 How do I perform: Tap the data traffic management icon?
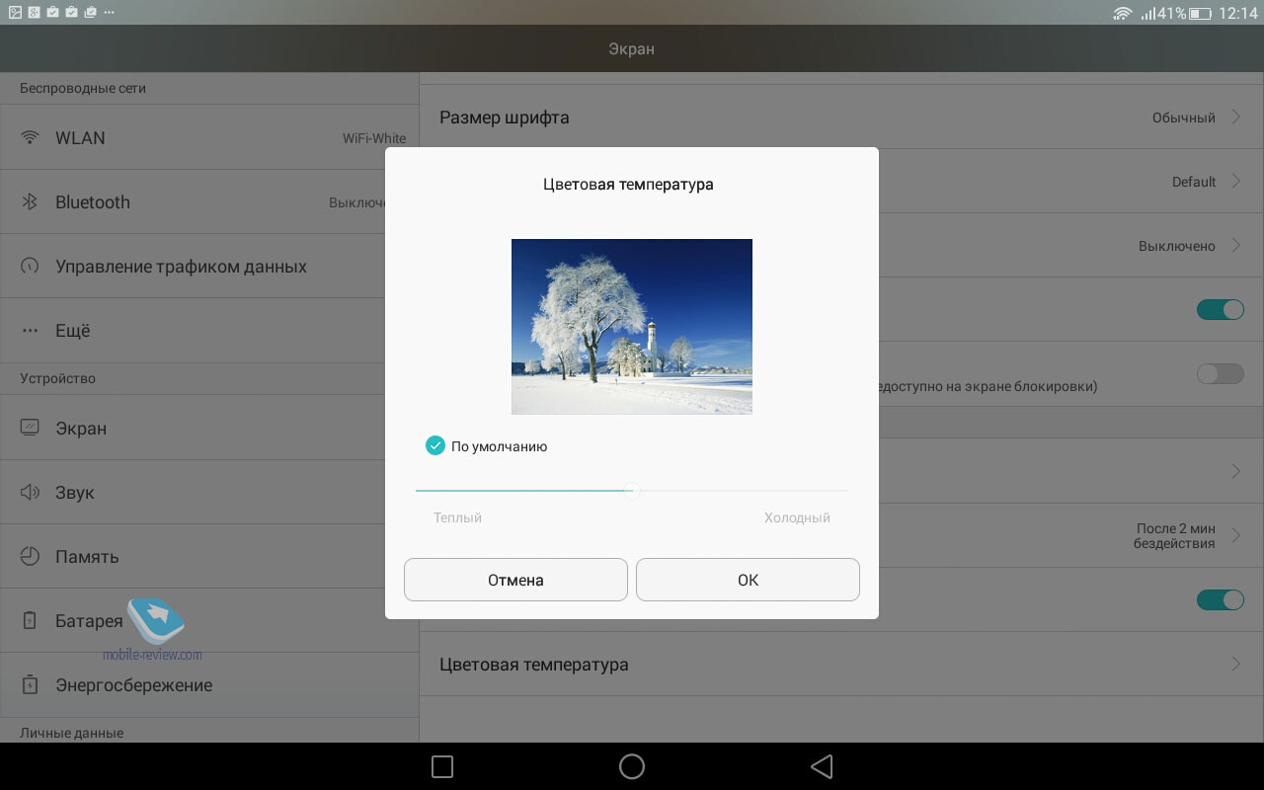(30, 266)
